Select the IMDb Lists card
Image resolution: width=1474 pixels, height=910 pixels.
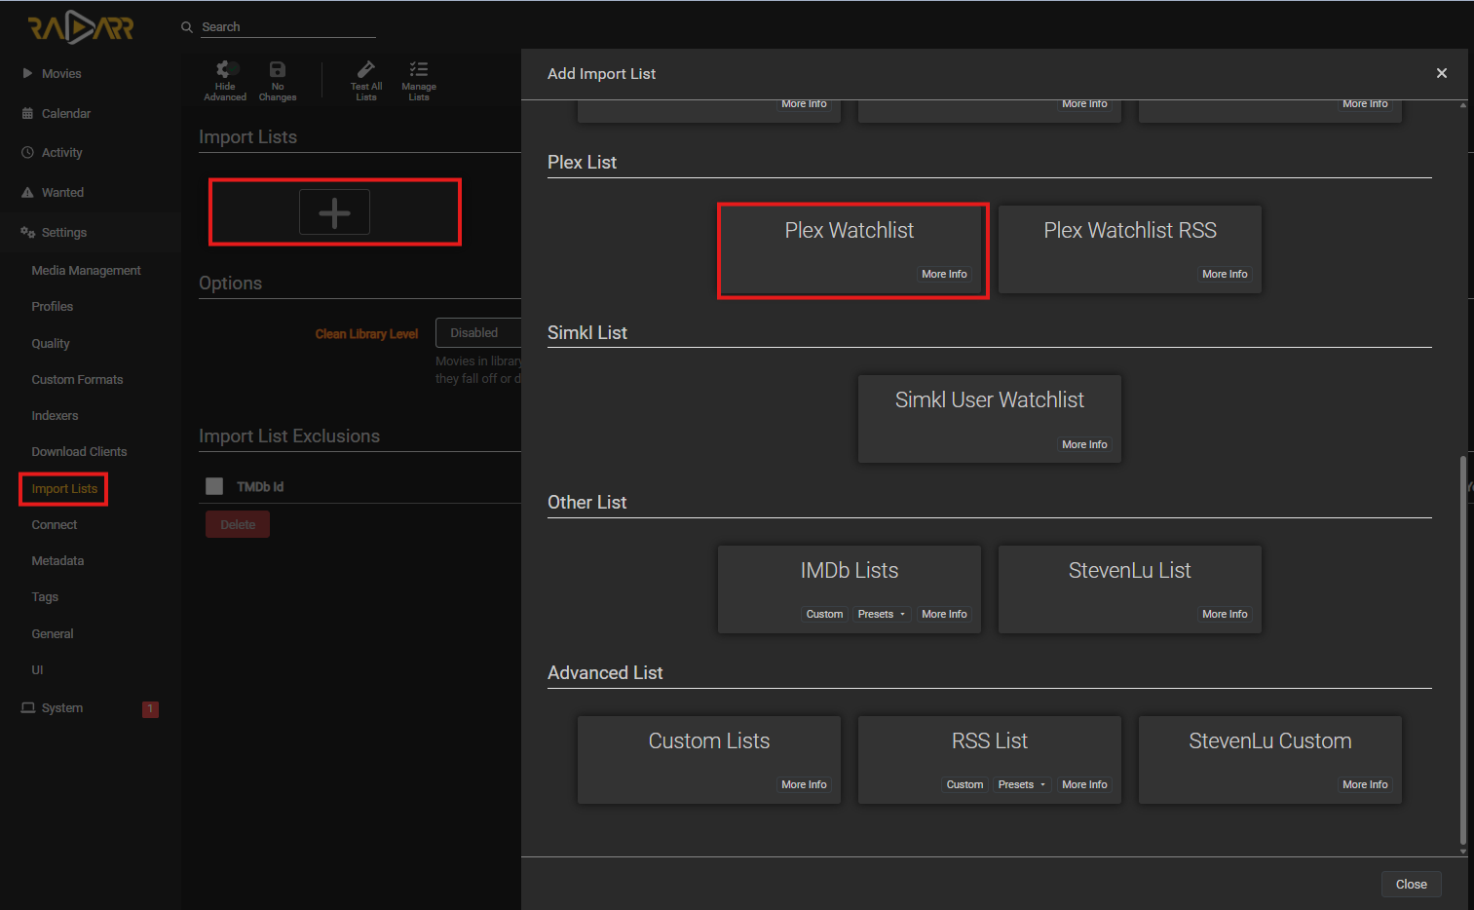click(x=850, y=588)
